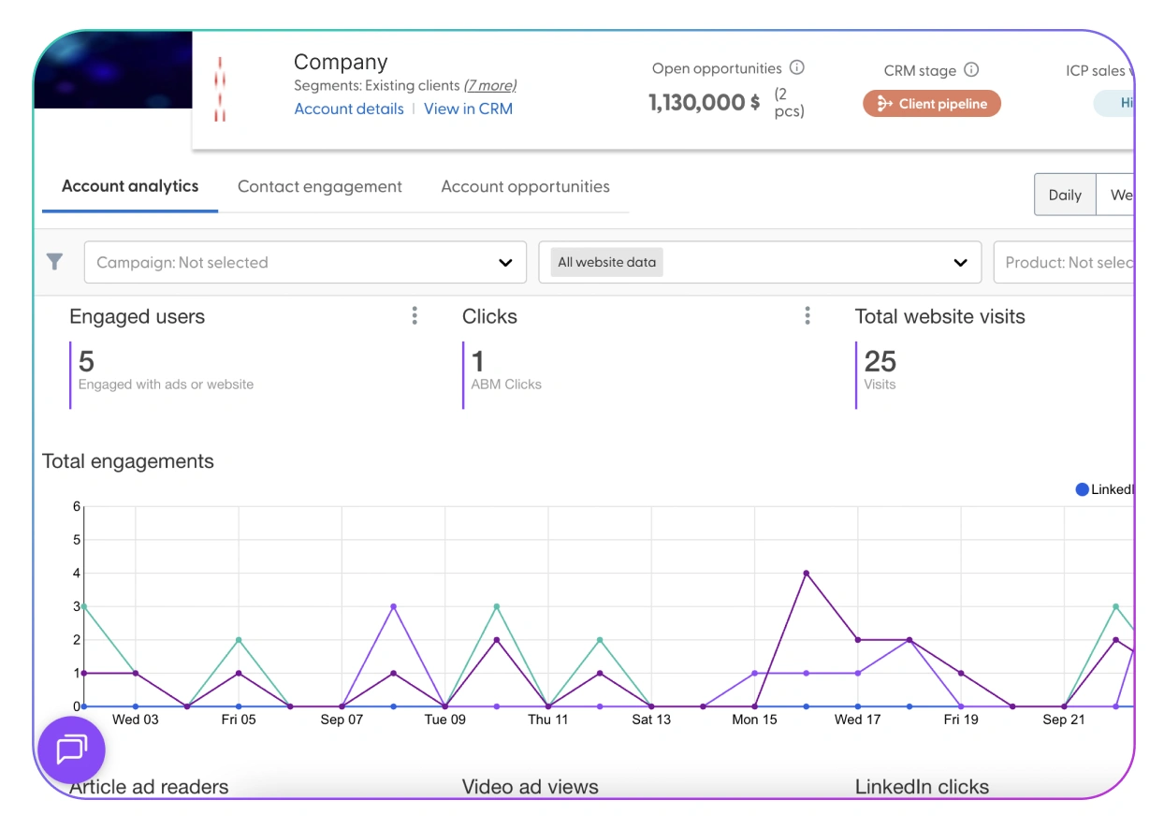Open the Clicks card three-dot menu
1164x829 pixels.
[x=808, y=316]
